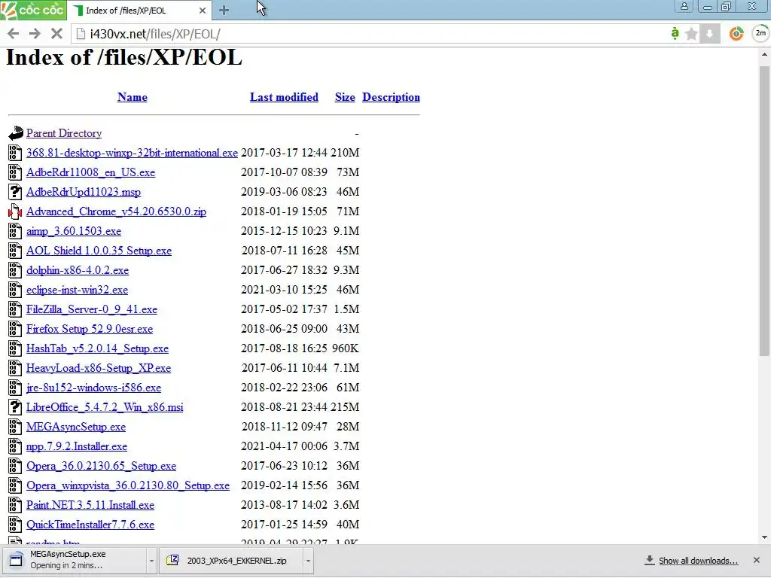Open the user profile icon in title bar
The height and width of the screenshot is (578, 771).
(x=684, y=6)
